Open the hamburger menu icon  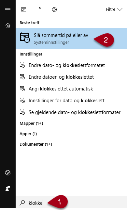(x=8, y=10)
